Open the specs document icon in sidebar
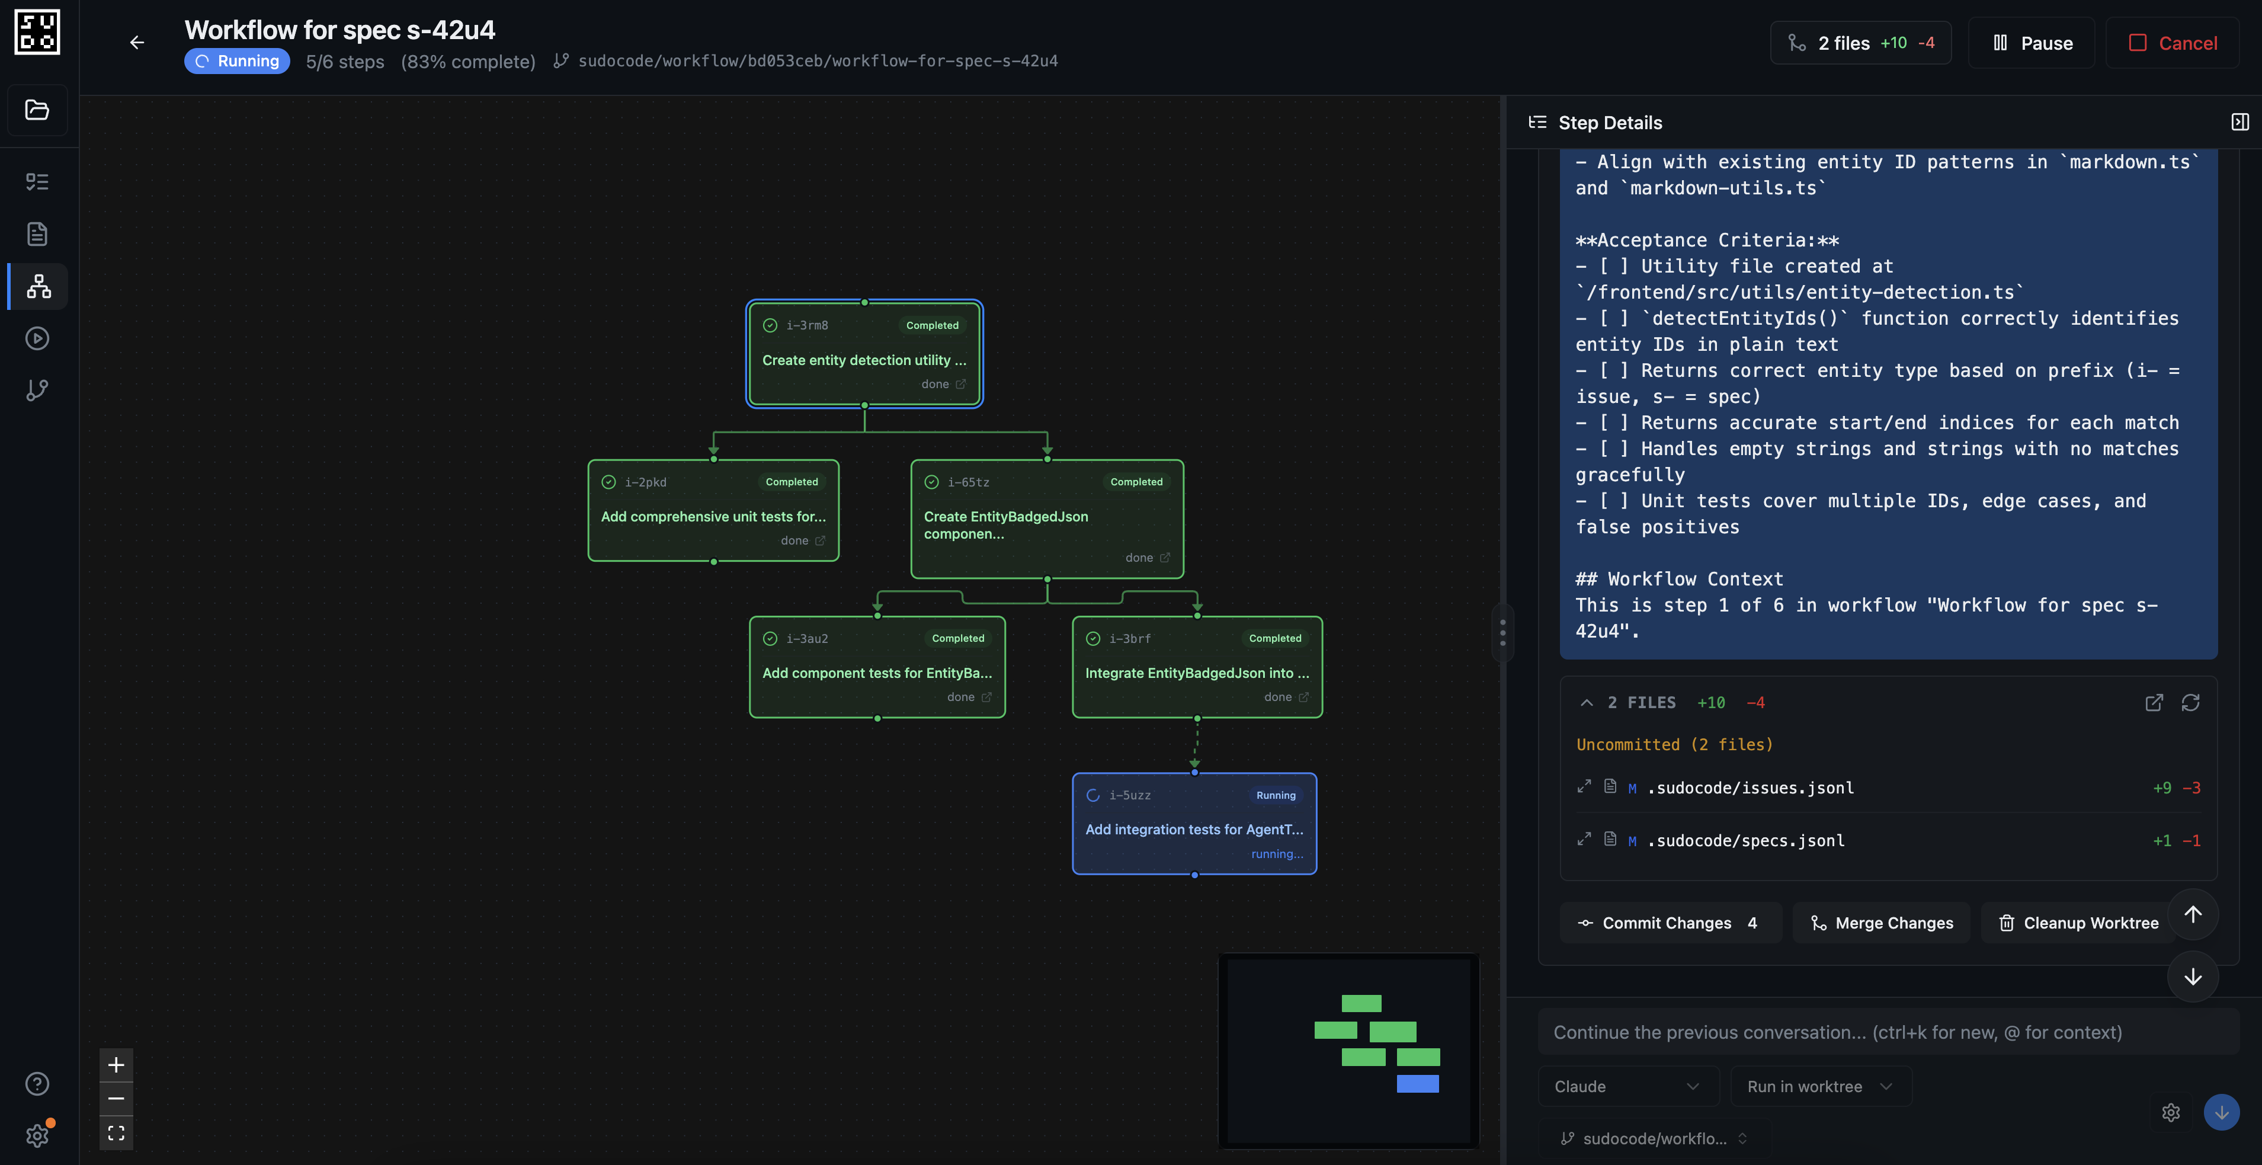Screen dimensions: 2262x1165 click(37, 233)
